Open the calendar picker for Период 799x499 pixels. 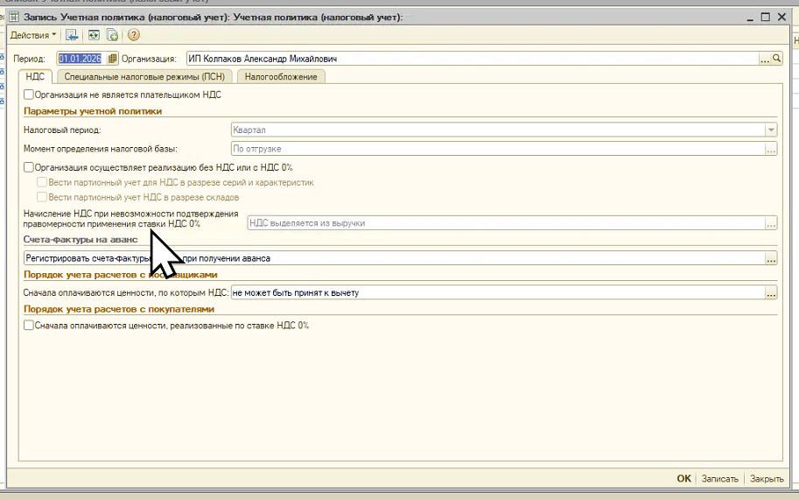click(x=113, y=59)
